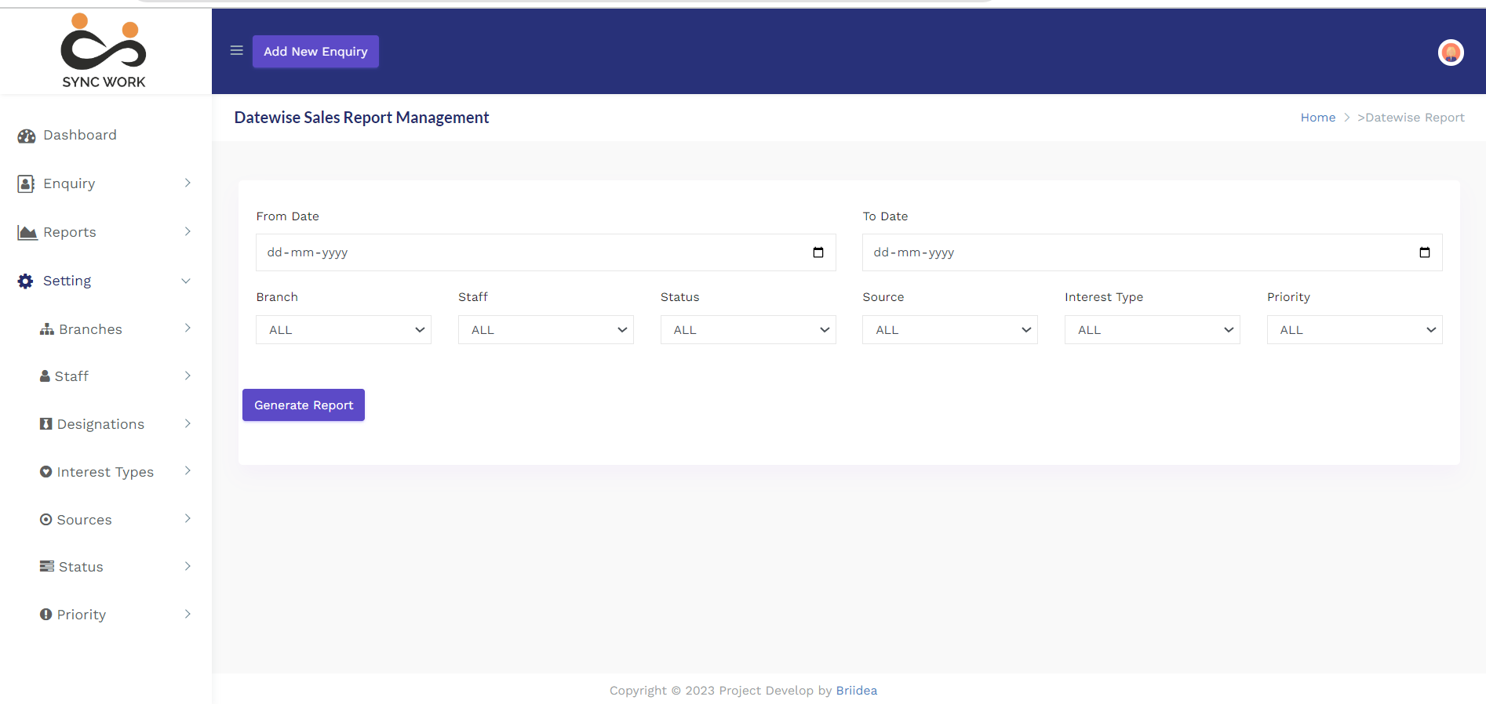Open the user profile avatar
Viewport: 1486px width, 704px height.
click(1451, 53)
